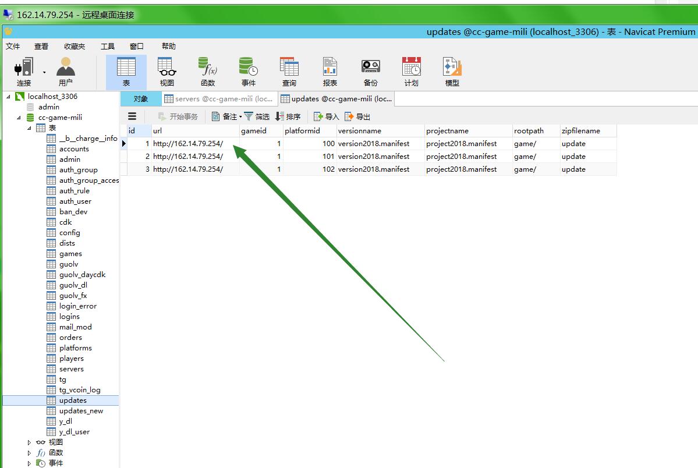The height and width of the screenshot is (468, 698).
Task: Expand the 视图 node in the tree
Action: 30,442
